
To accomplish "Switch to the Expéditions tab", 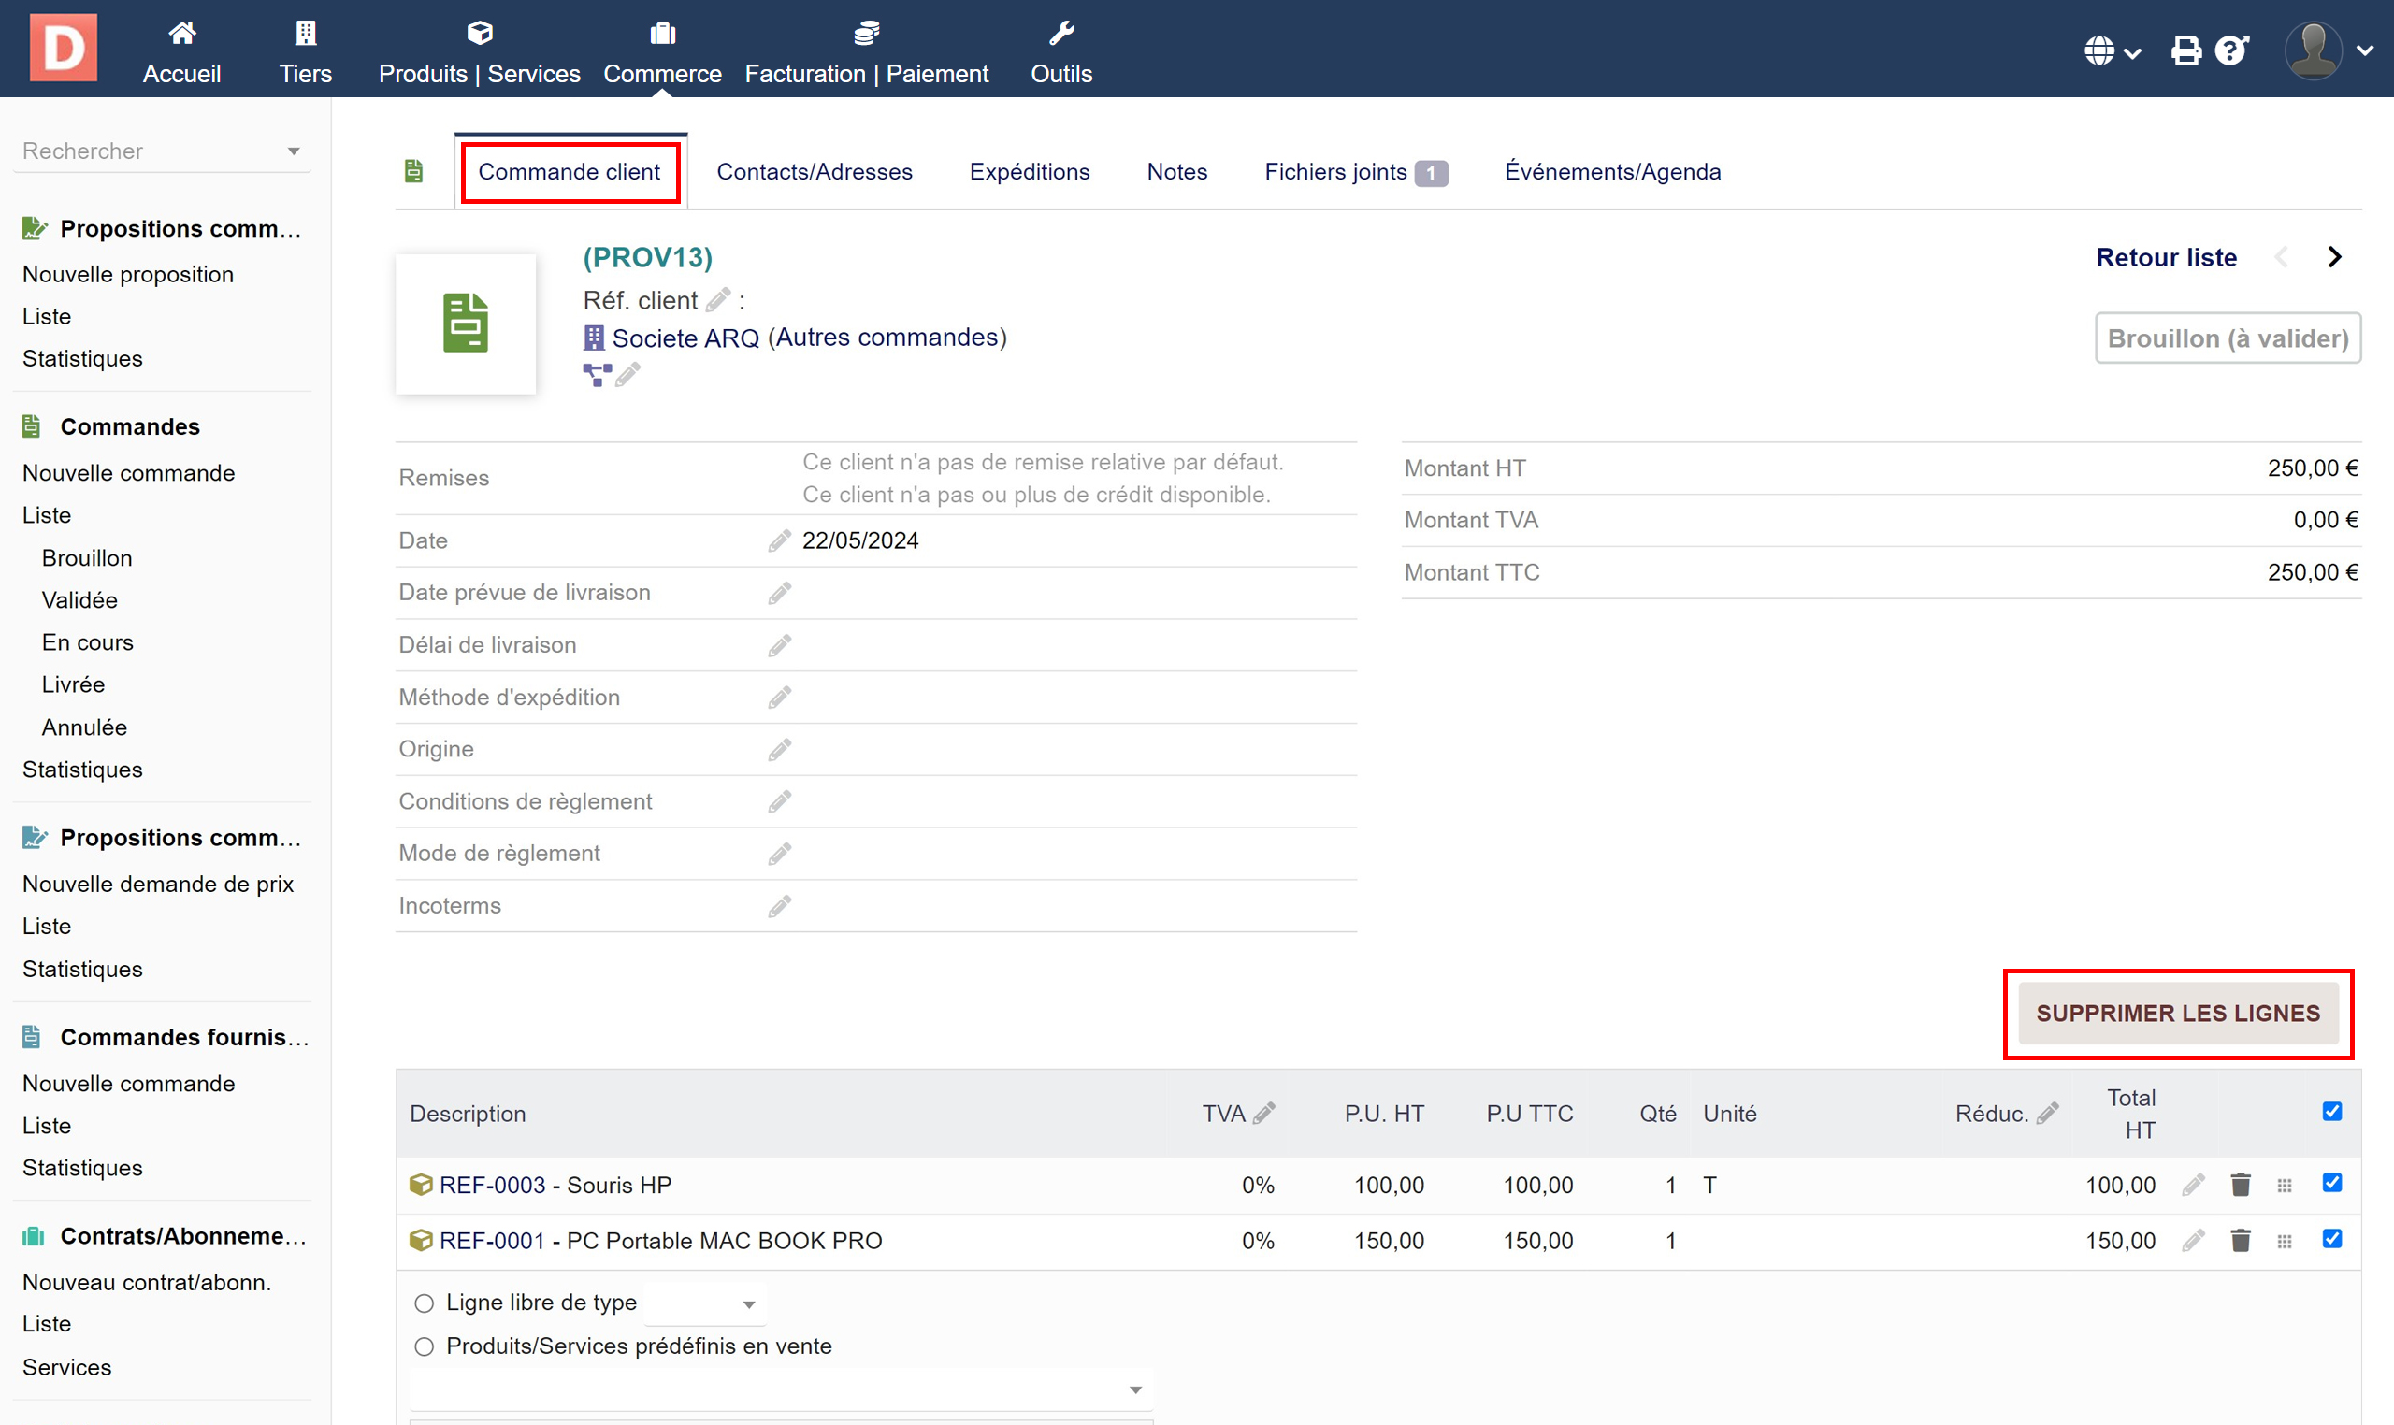I will click(x=1029, y=172).
